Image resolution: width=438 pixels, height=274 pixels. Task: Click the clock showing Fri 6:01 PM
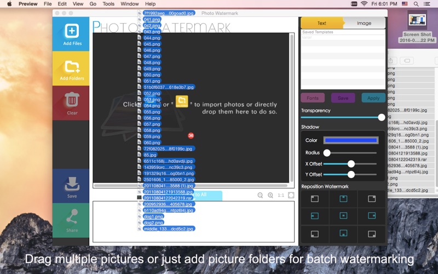384,4
